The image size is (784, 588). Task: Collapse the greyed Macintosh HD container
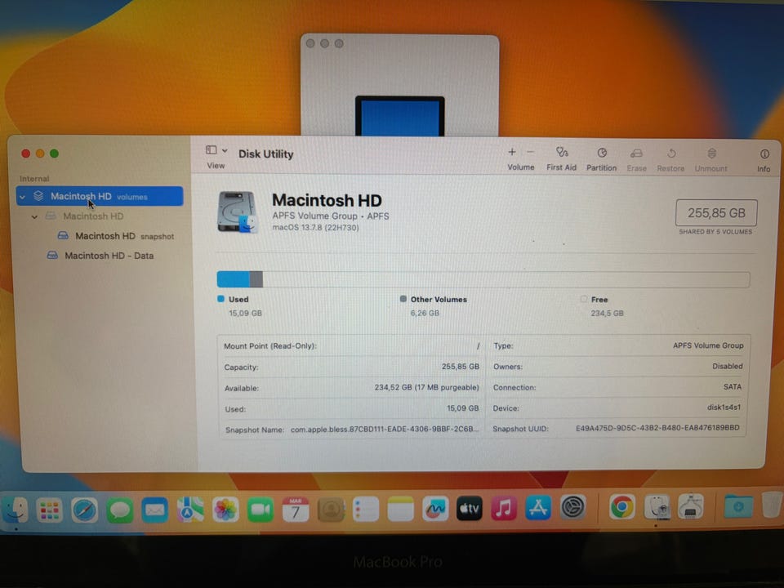point(34,217)
